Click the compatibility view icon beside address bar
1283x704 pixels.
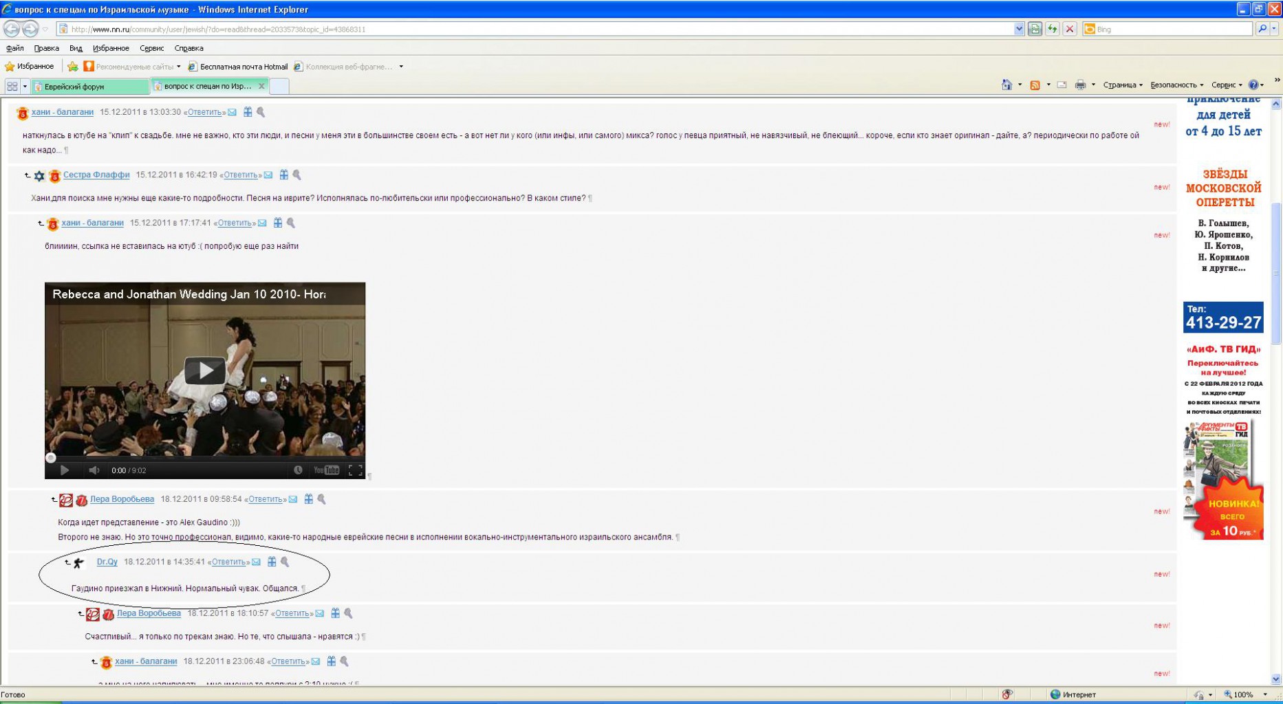point(1035,29)
